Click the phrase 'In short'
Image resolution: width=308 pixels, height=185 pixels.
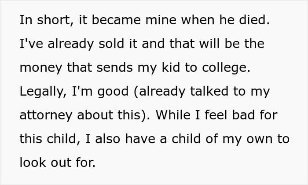click(45, 20)
